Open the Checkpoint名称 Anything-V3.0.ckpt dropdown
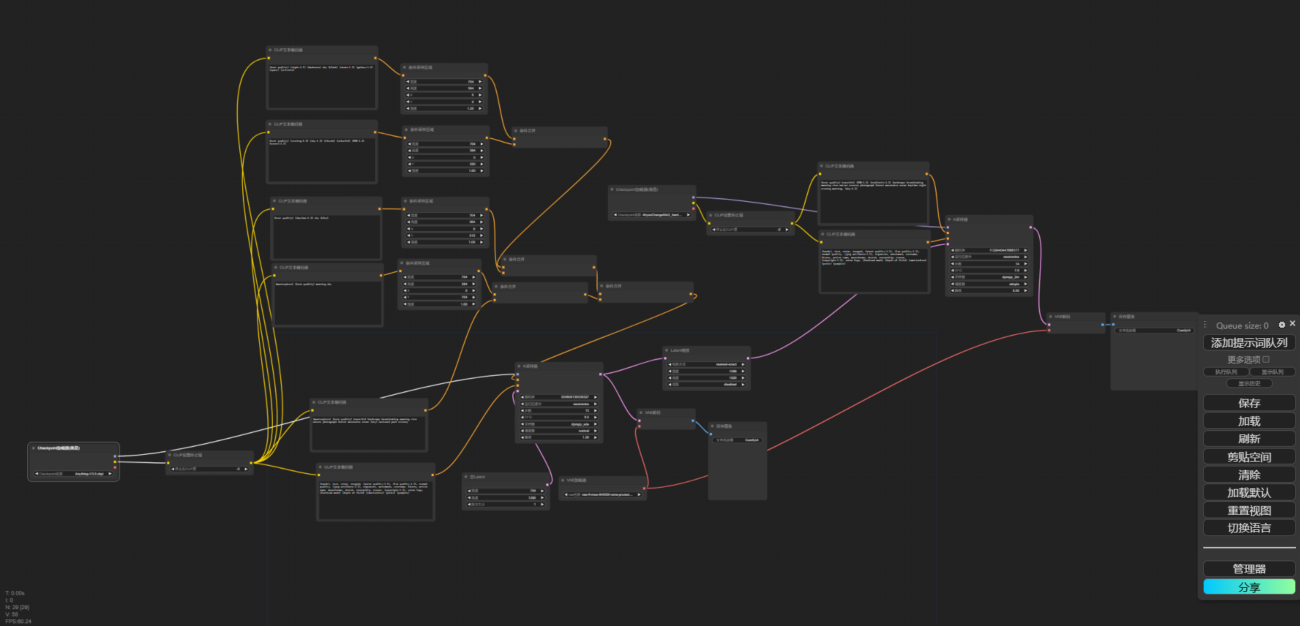1300x626 pixels. (x=74, y=473)
